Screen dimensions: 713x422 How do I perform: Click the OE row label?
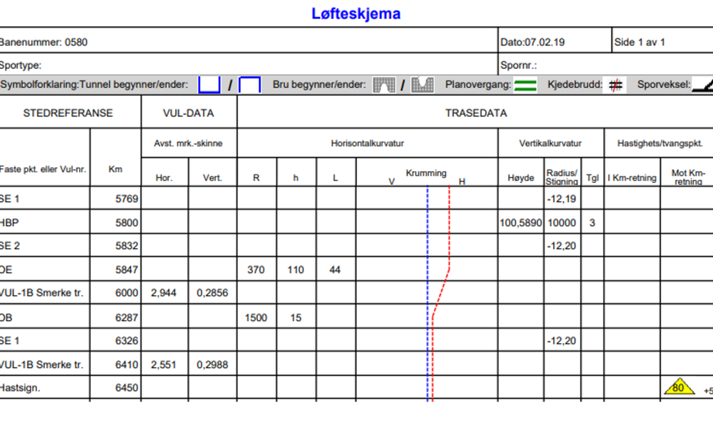6,270
